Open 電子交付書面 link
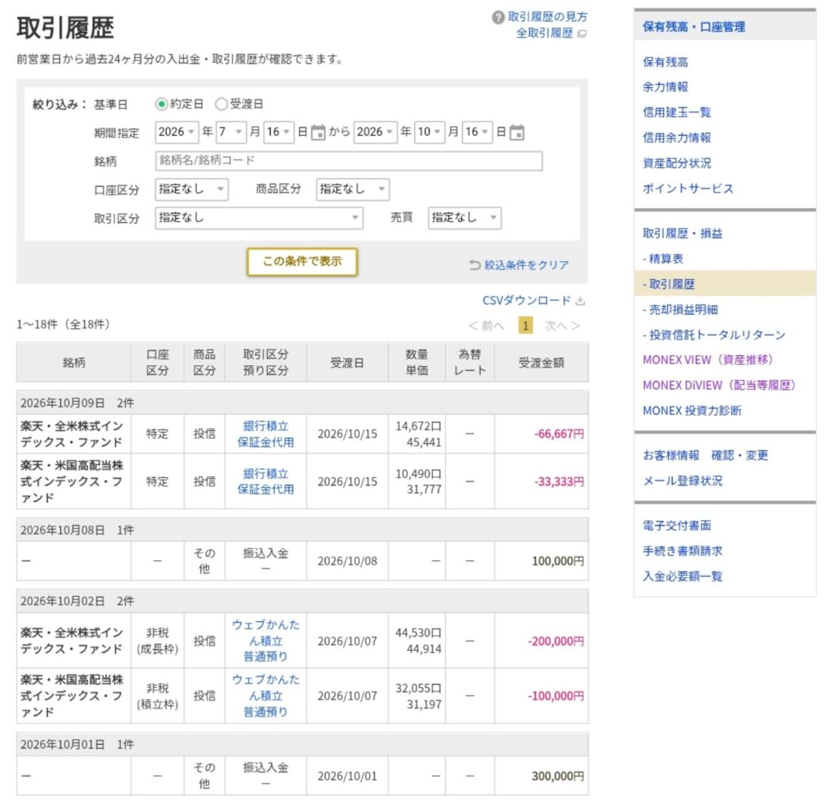The height and width of the screenshot is (801, 833). [676, 526]
